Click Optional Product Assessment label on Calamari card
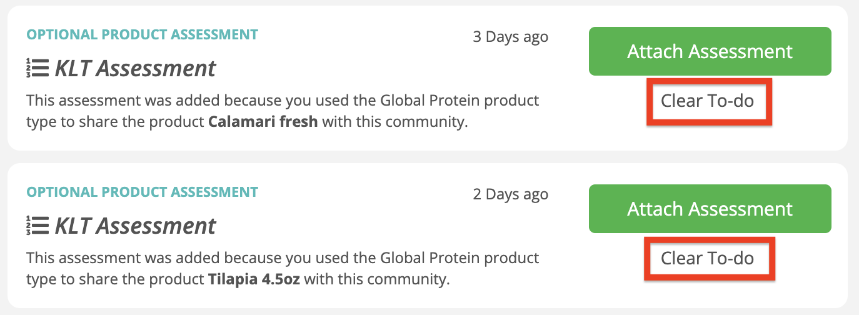Screen dimensions: 859x315 point(142,34)
